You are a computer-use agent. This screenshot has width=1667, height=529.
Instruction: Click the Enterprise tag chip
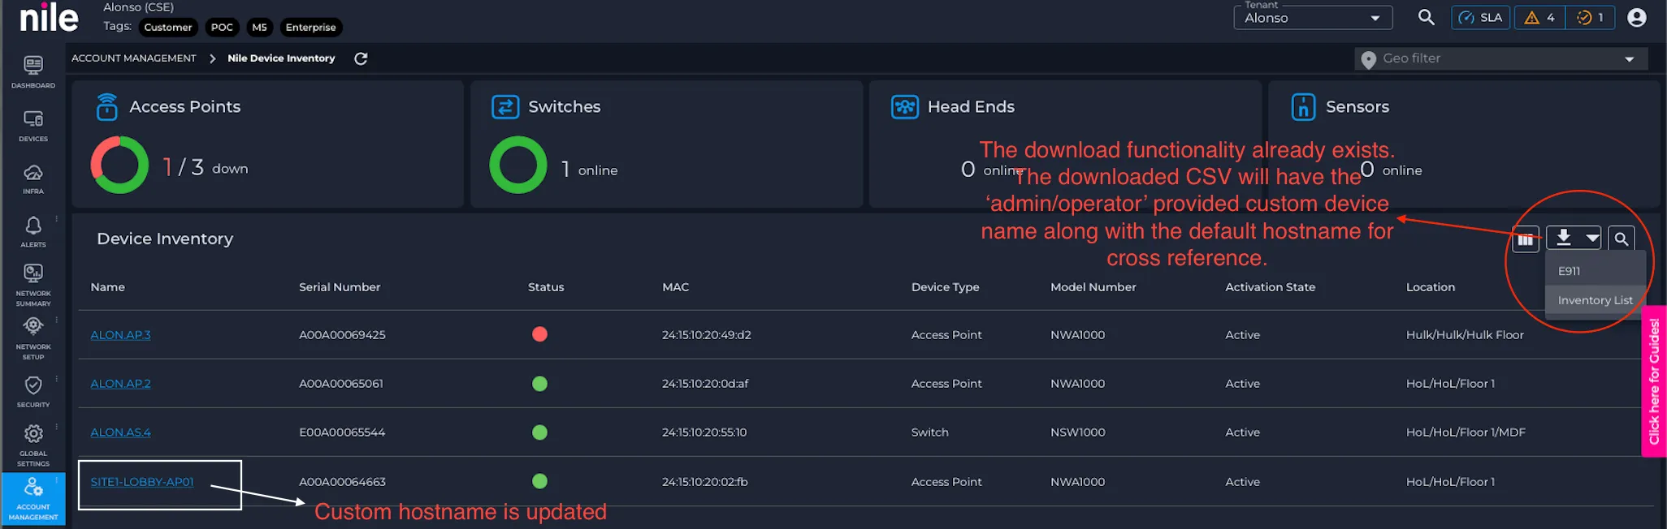coord(310,28)
